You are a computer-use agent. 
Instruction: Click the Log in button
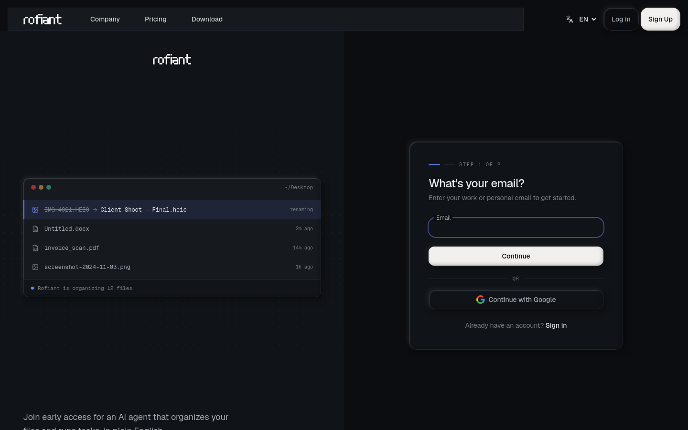pos(621,19)
